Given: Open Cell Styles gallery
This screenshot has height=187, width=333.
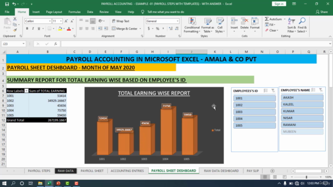Looking at the screenshot, I should (220, 25).
